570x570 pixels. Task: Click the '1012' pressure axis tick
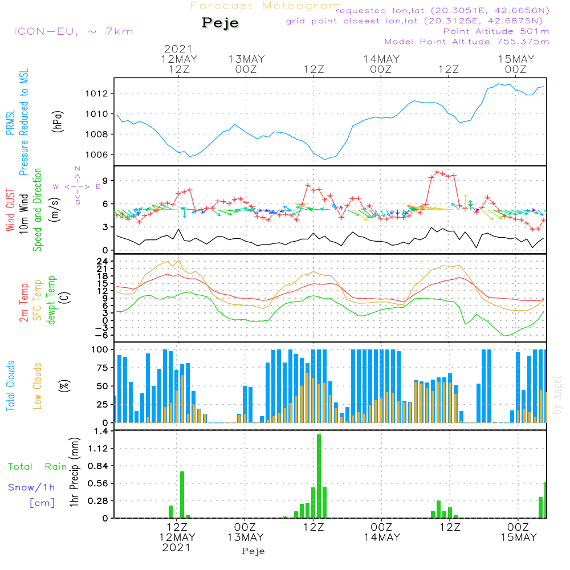tap(97, 94)
